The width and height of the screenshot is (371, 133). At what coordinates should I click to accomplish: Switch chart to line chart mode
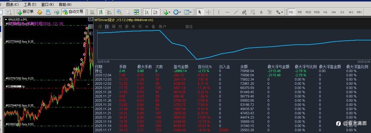click(109, 12)
